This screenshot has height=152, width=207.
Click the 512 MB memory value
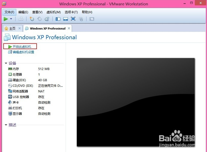coord(44,69)
